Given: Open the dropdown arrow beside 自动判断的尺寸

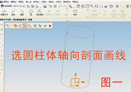Looking at the screenshot, I should click(100, 13).
